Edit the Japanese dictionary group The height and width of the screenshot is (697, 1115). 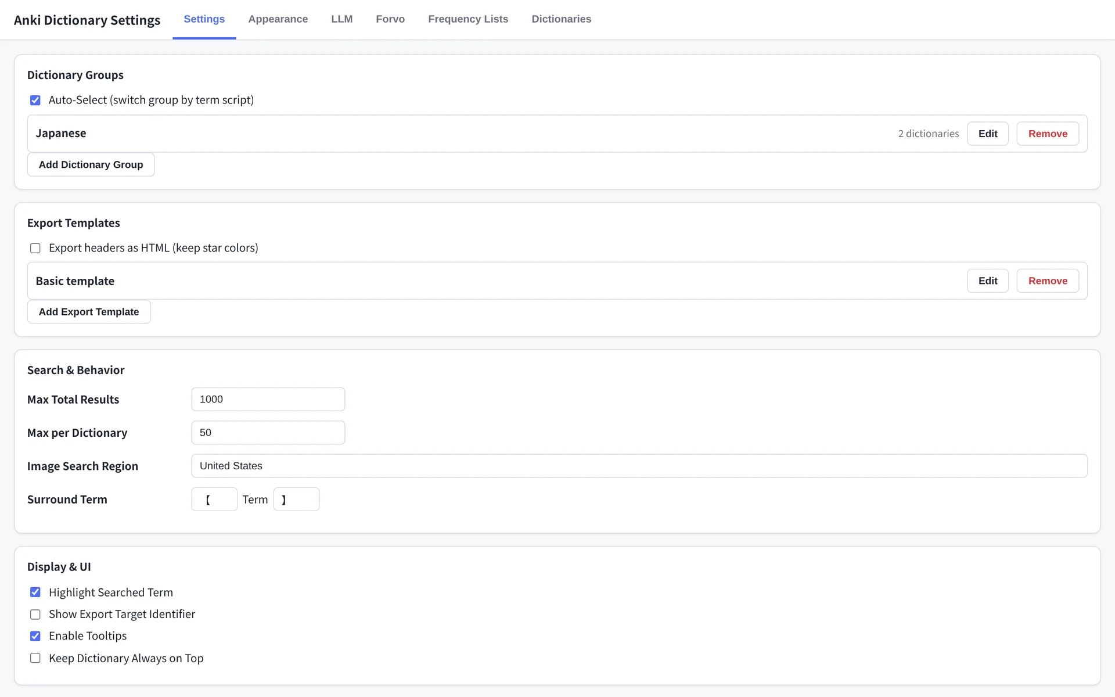click(x=987, y=134)
